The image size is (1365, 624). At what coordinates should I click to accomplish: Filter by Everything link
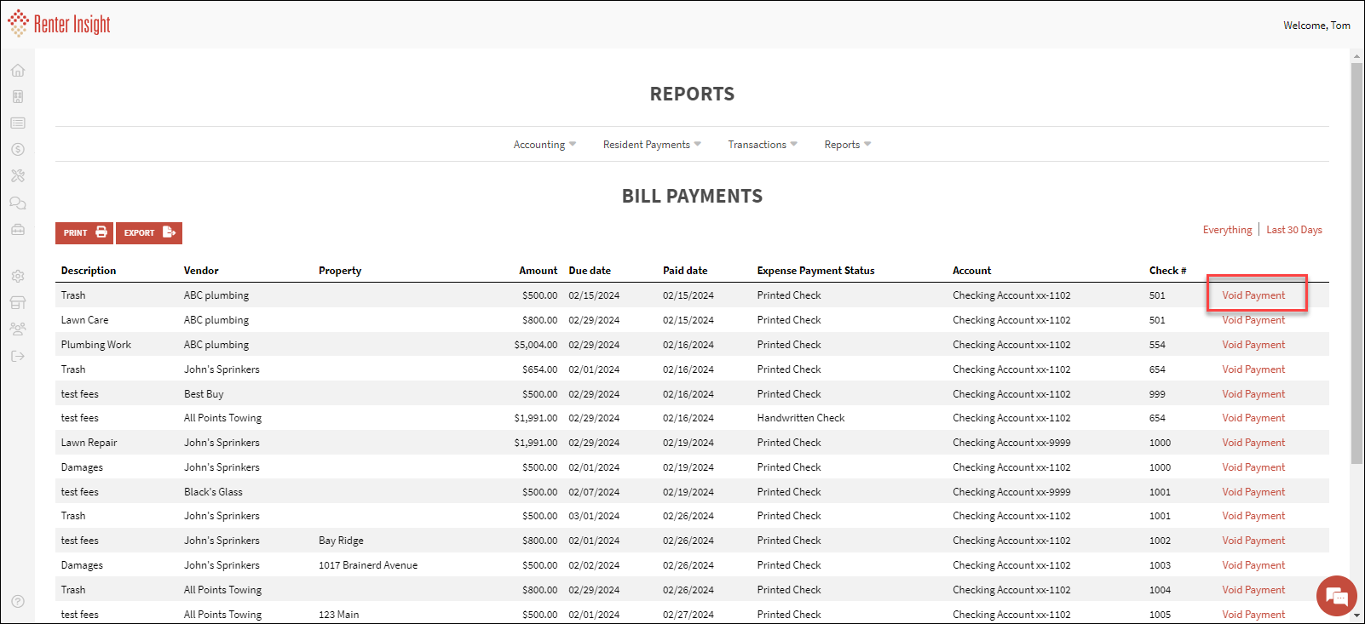click(x=1227, y=230)
